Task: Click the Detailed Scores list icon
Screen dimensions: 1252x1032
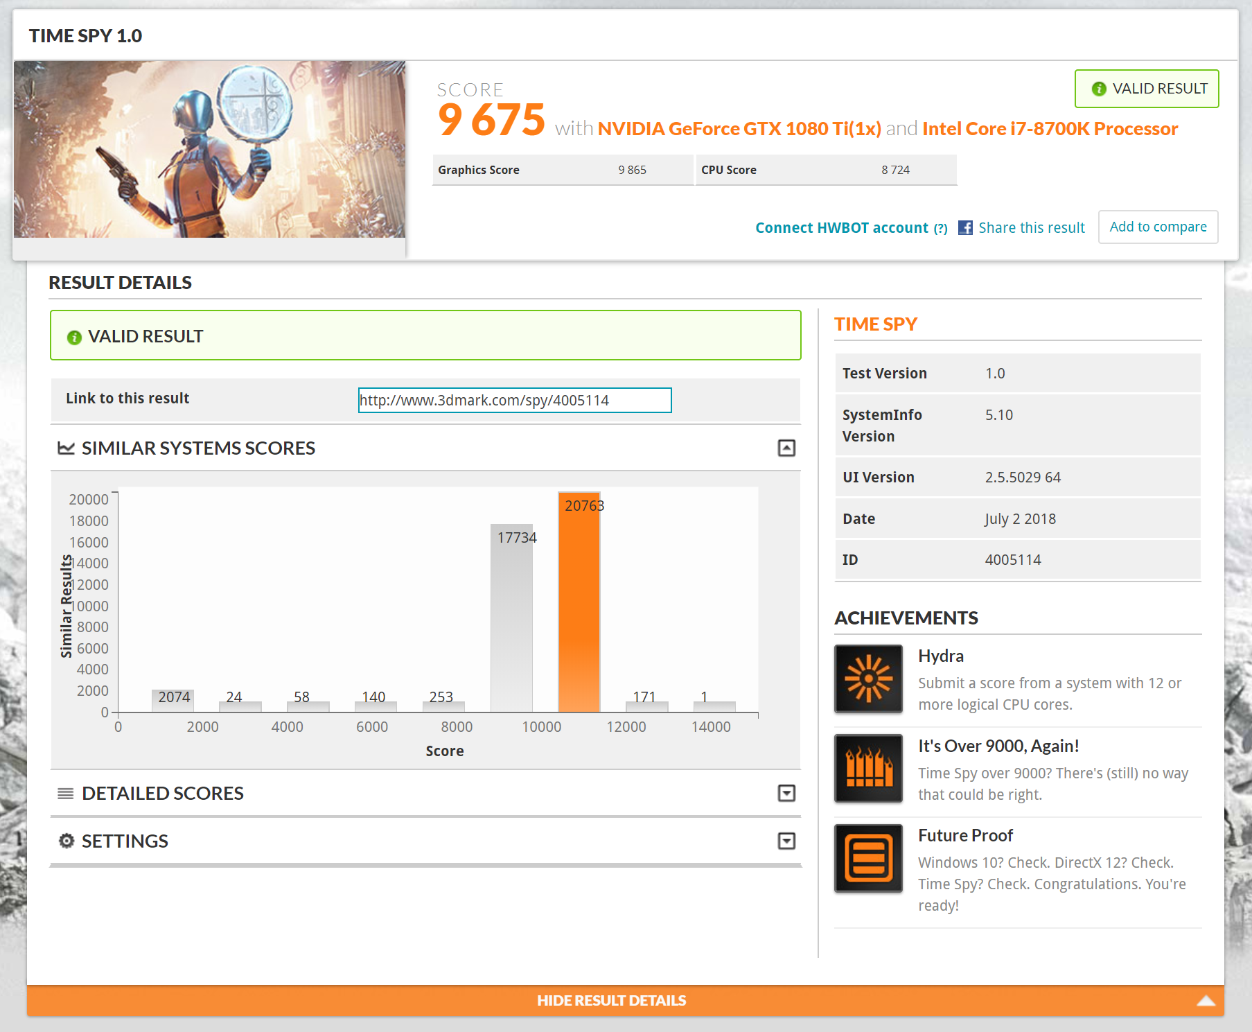Action: click(x=66, y=793)
